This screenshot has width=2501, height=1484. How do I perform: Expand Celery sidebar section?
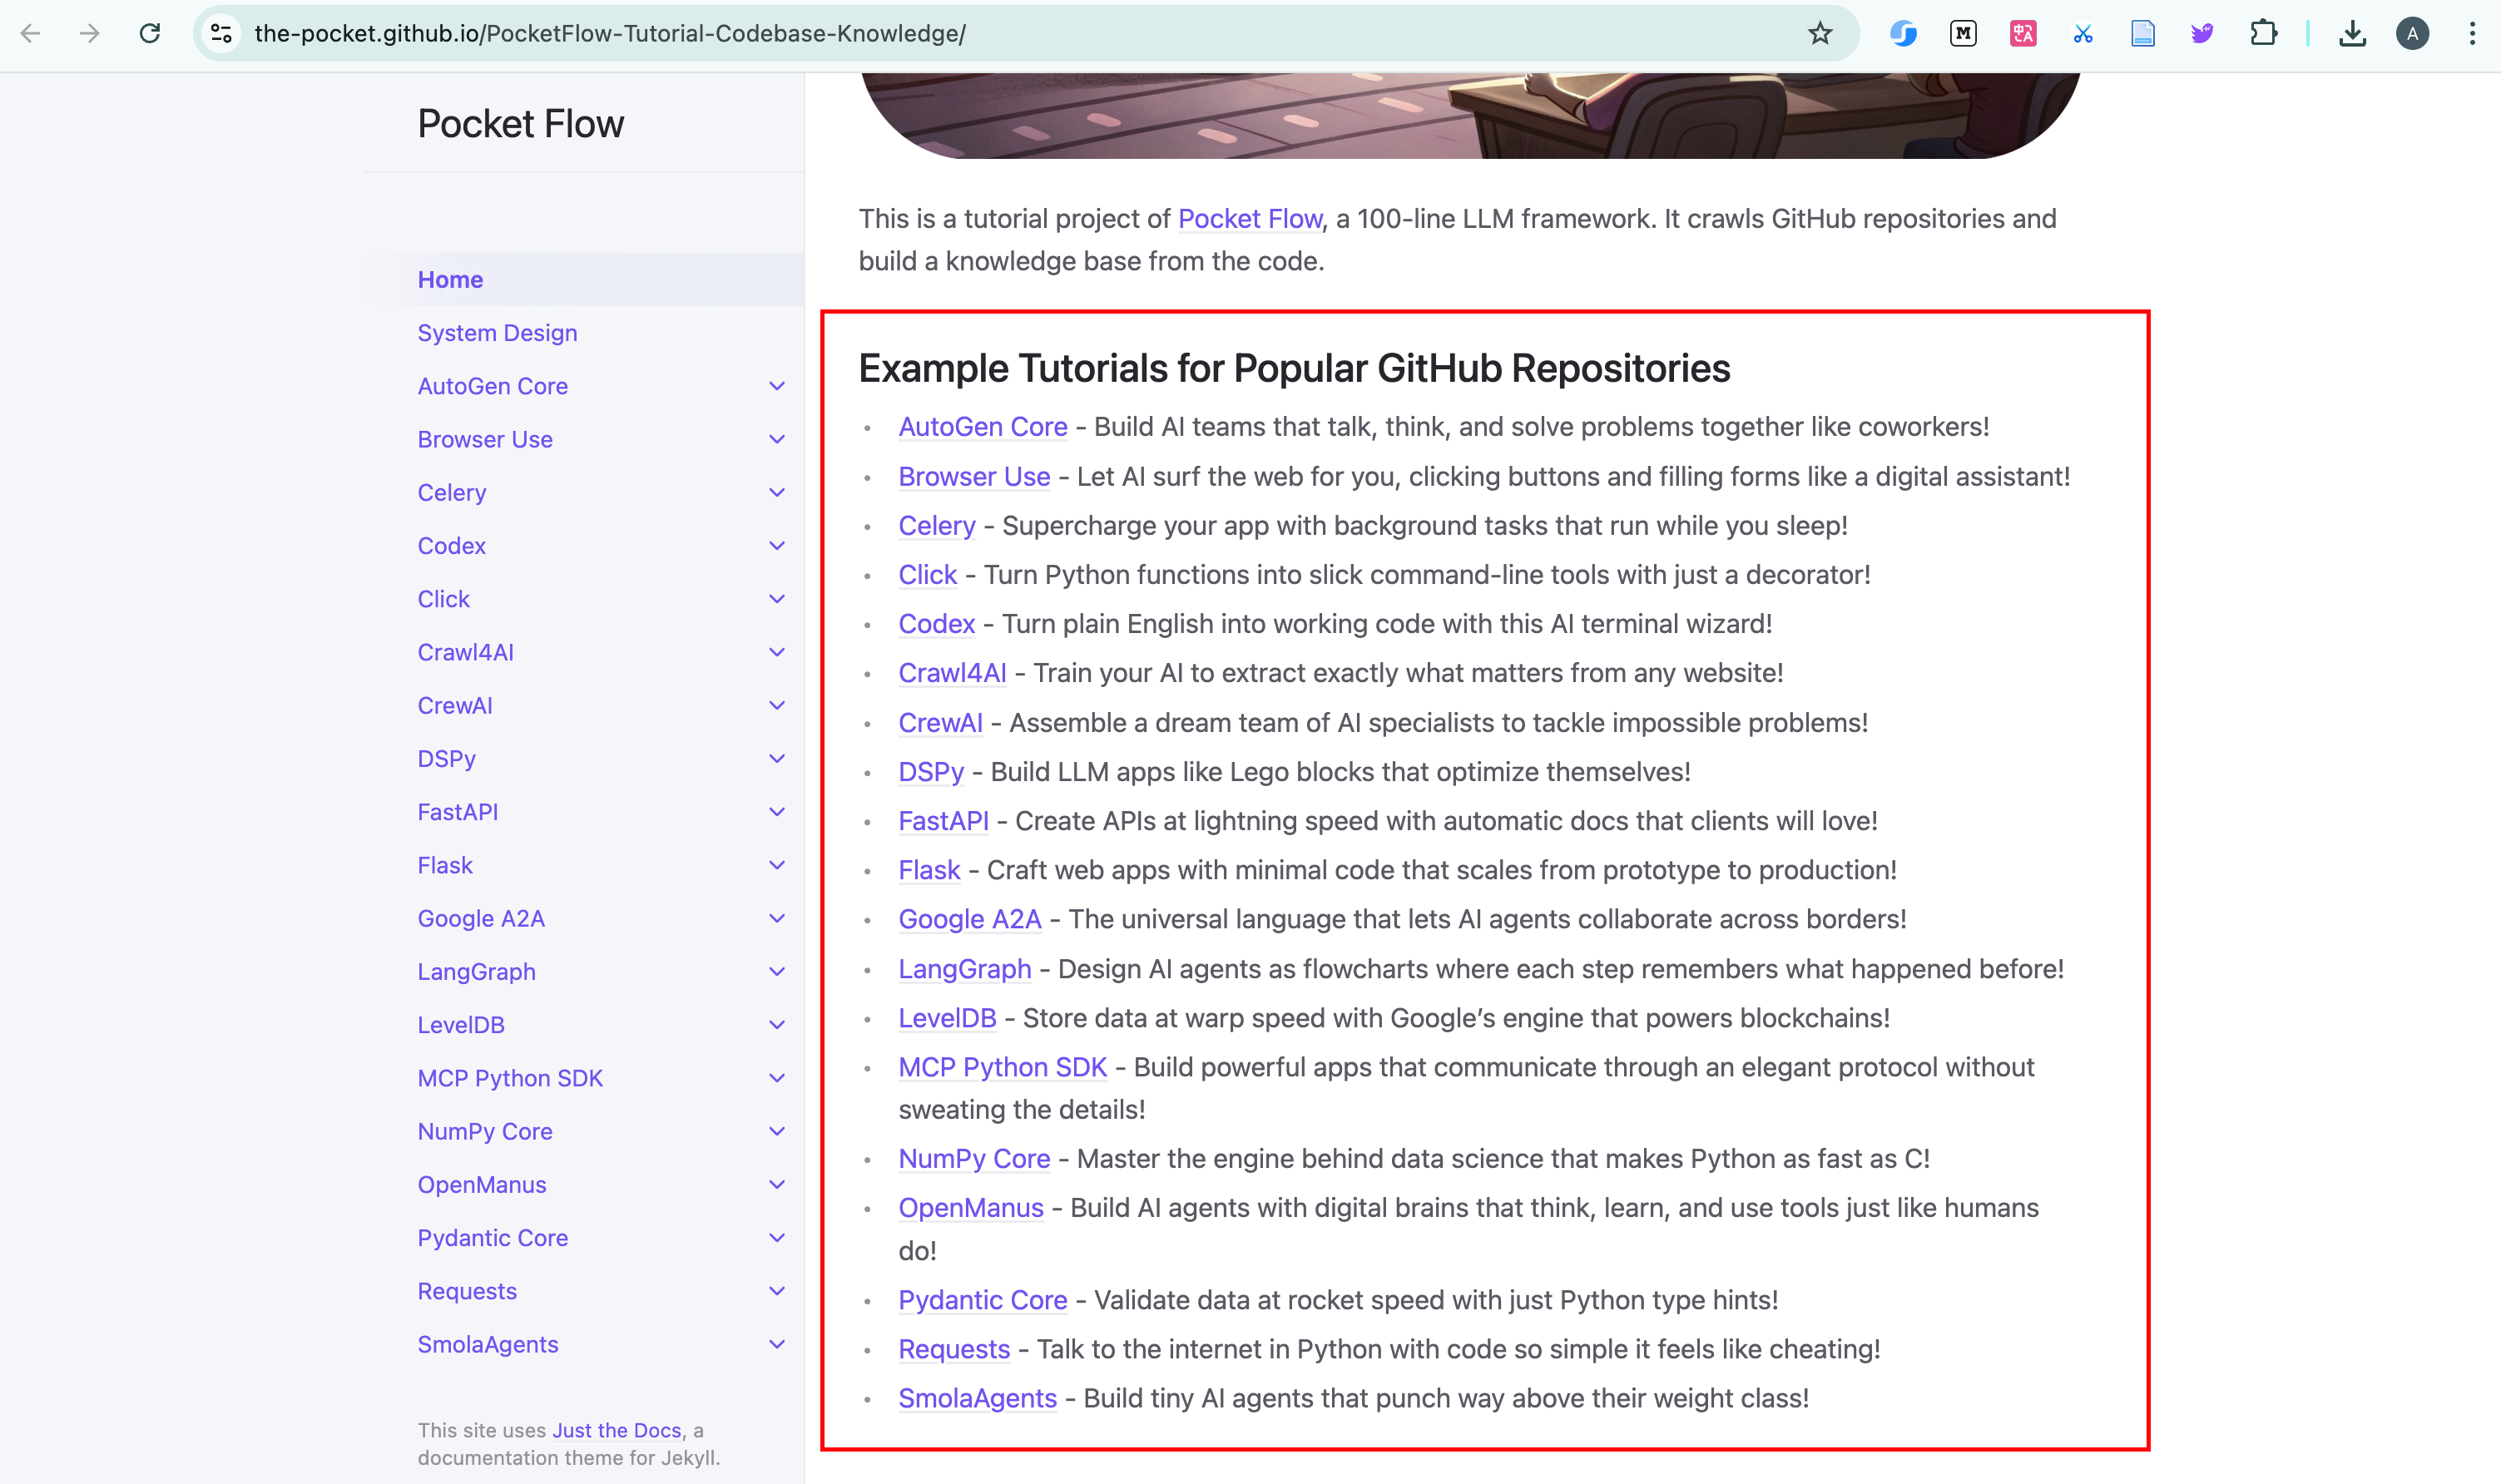[777, 492]
